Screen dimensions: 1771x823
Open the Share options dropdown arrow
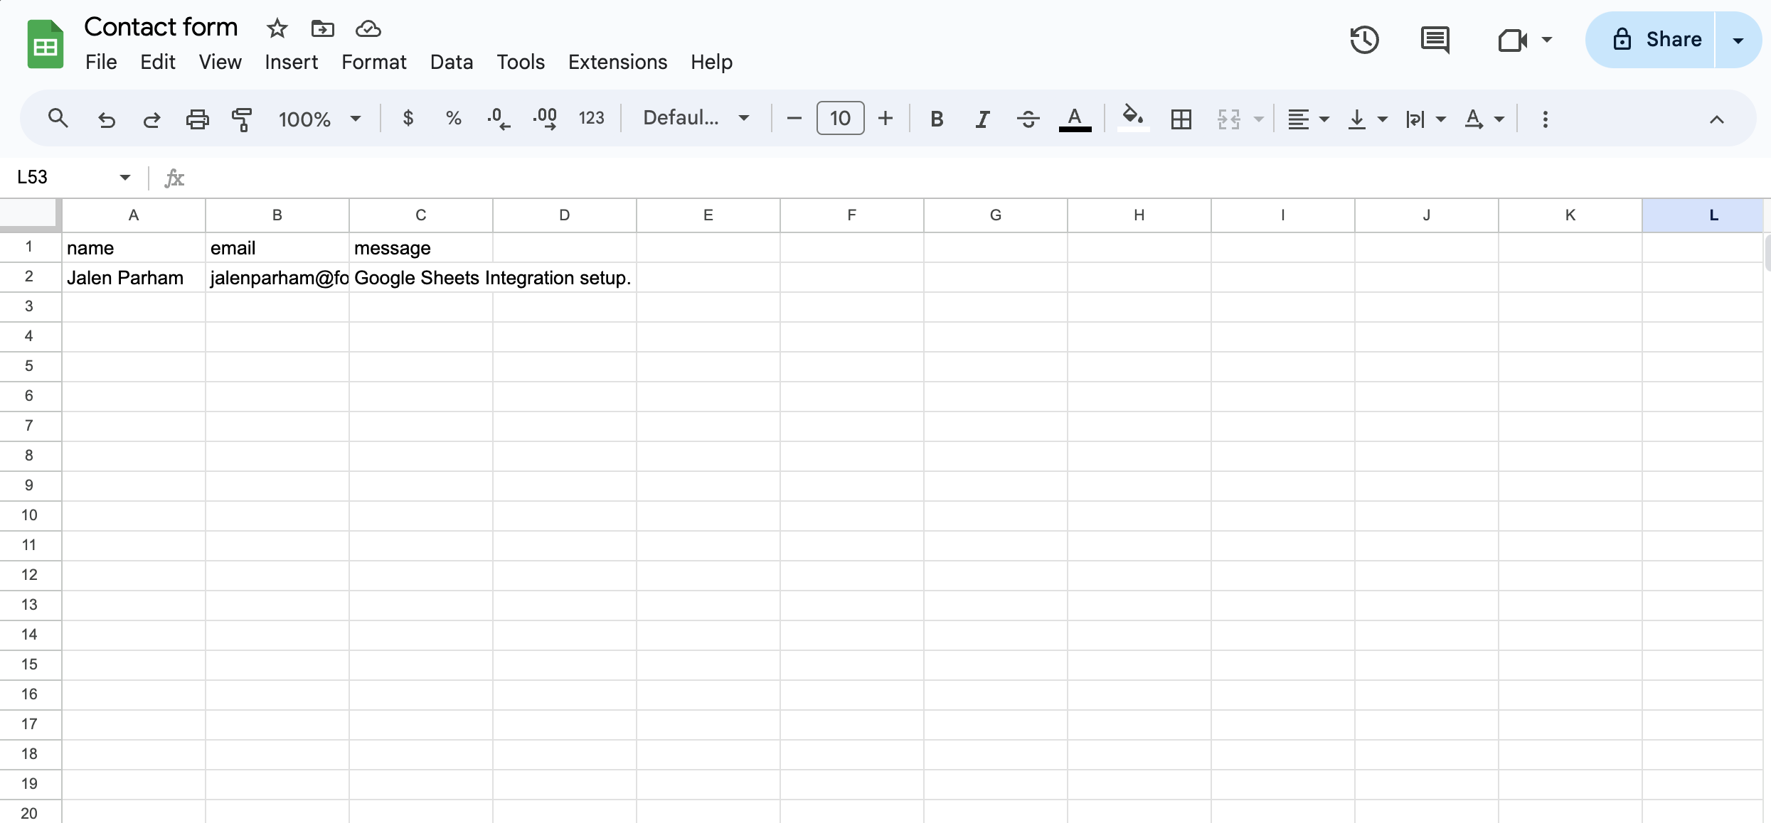(1738, 41)
